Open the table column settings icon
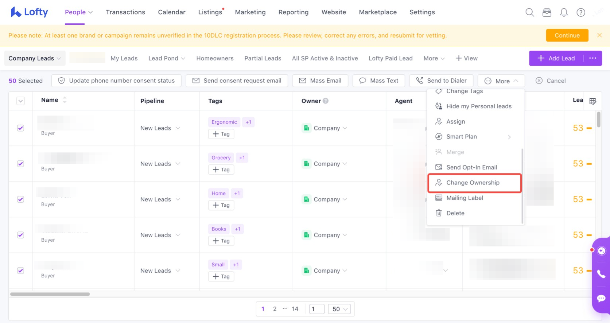 [x=592, y=101]
